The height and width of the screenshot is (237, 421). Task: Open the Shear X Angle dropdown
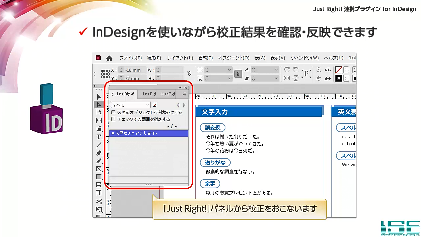pyautogui.click(x=276, y=78)
